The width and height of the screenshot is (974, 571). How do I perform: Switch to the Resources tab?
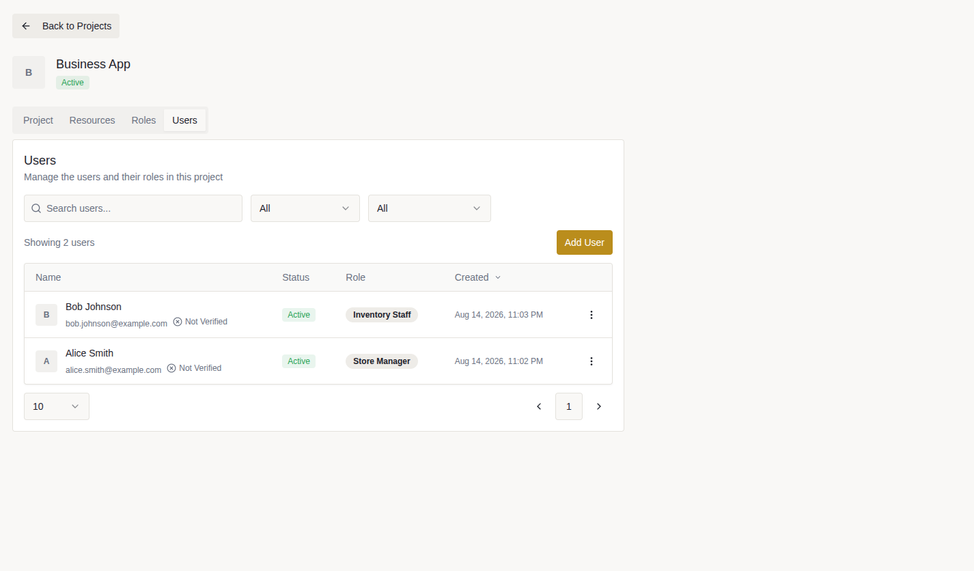click(92, 120)
